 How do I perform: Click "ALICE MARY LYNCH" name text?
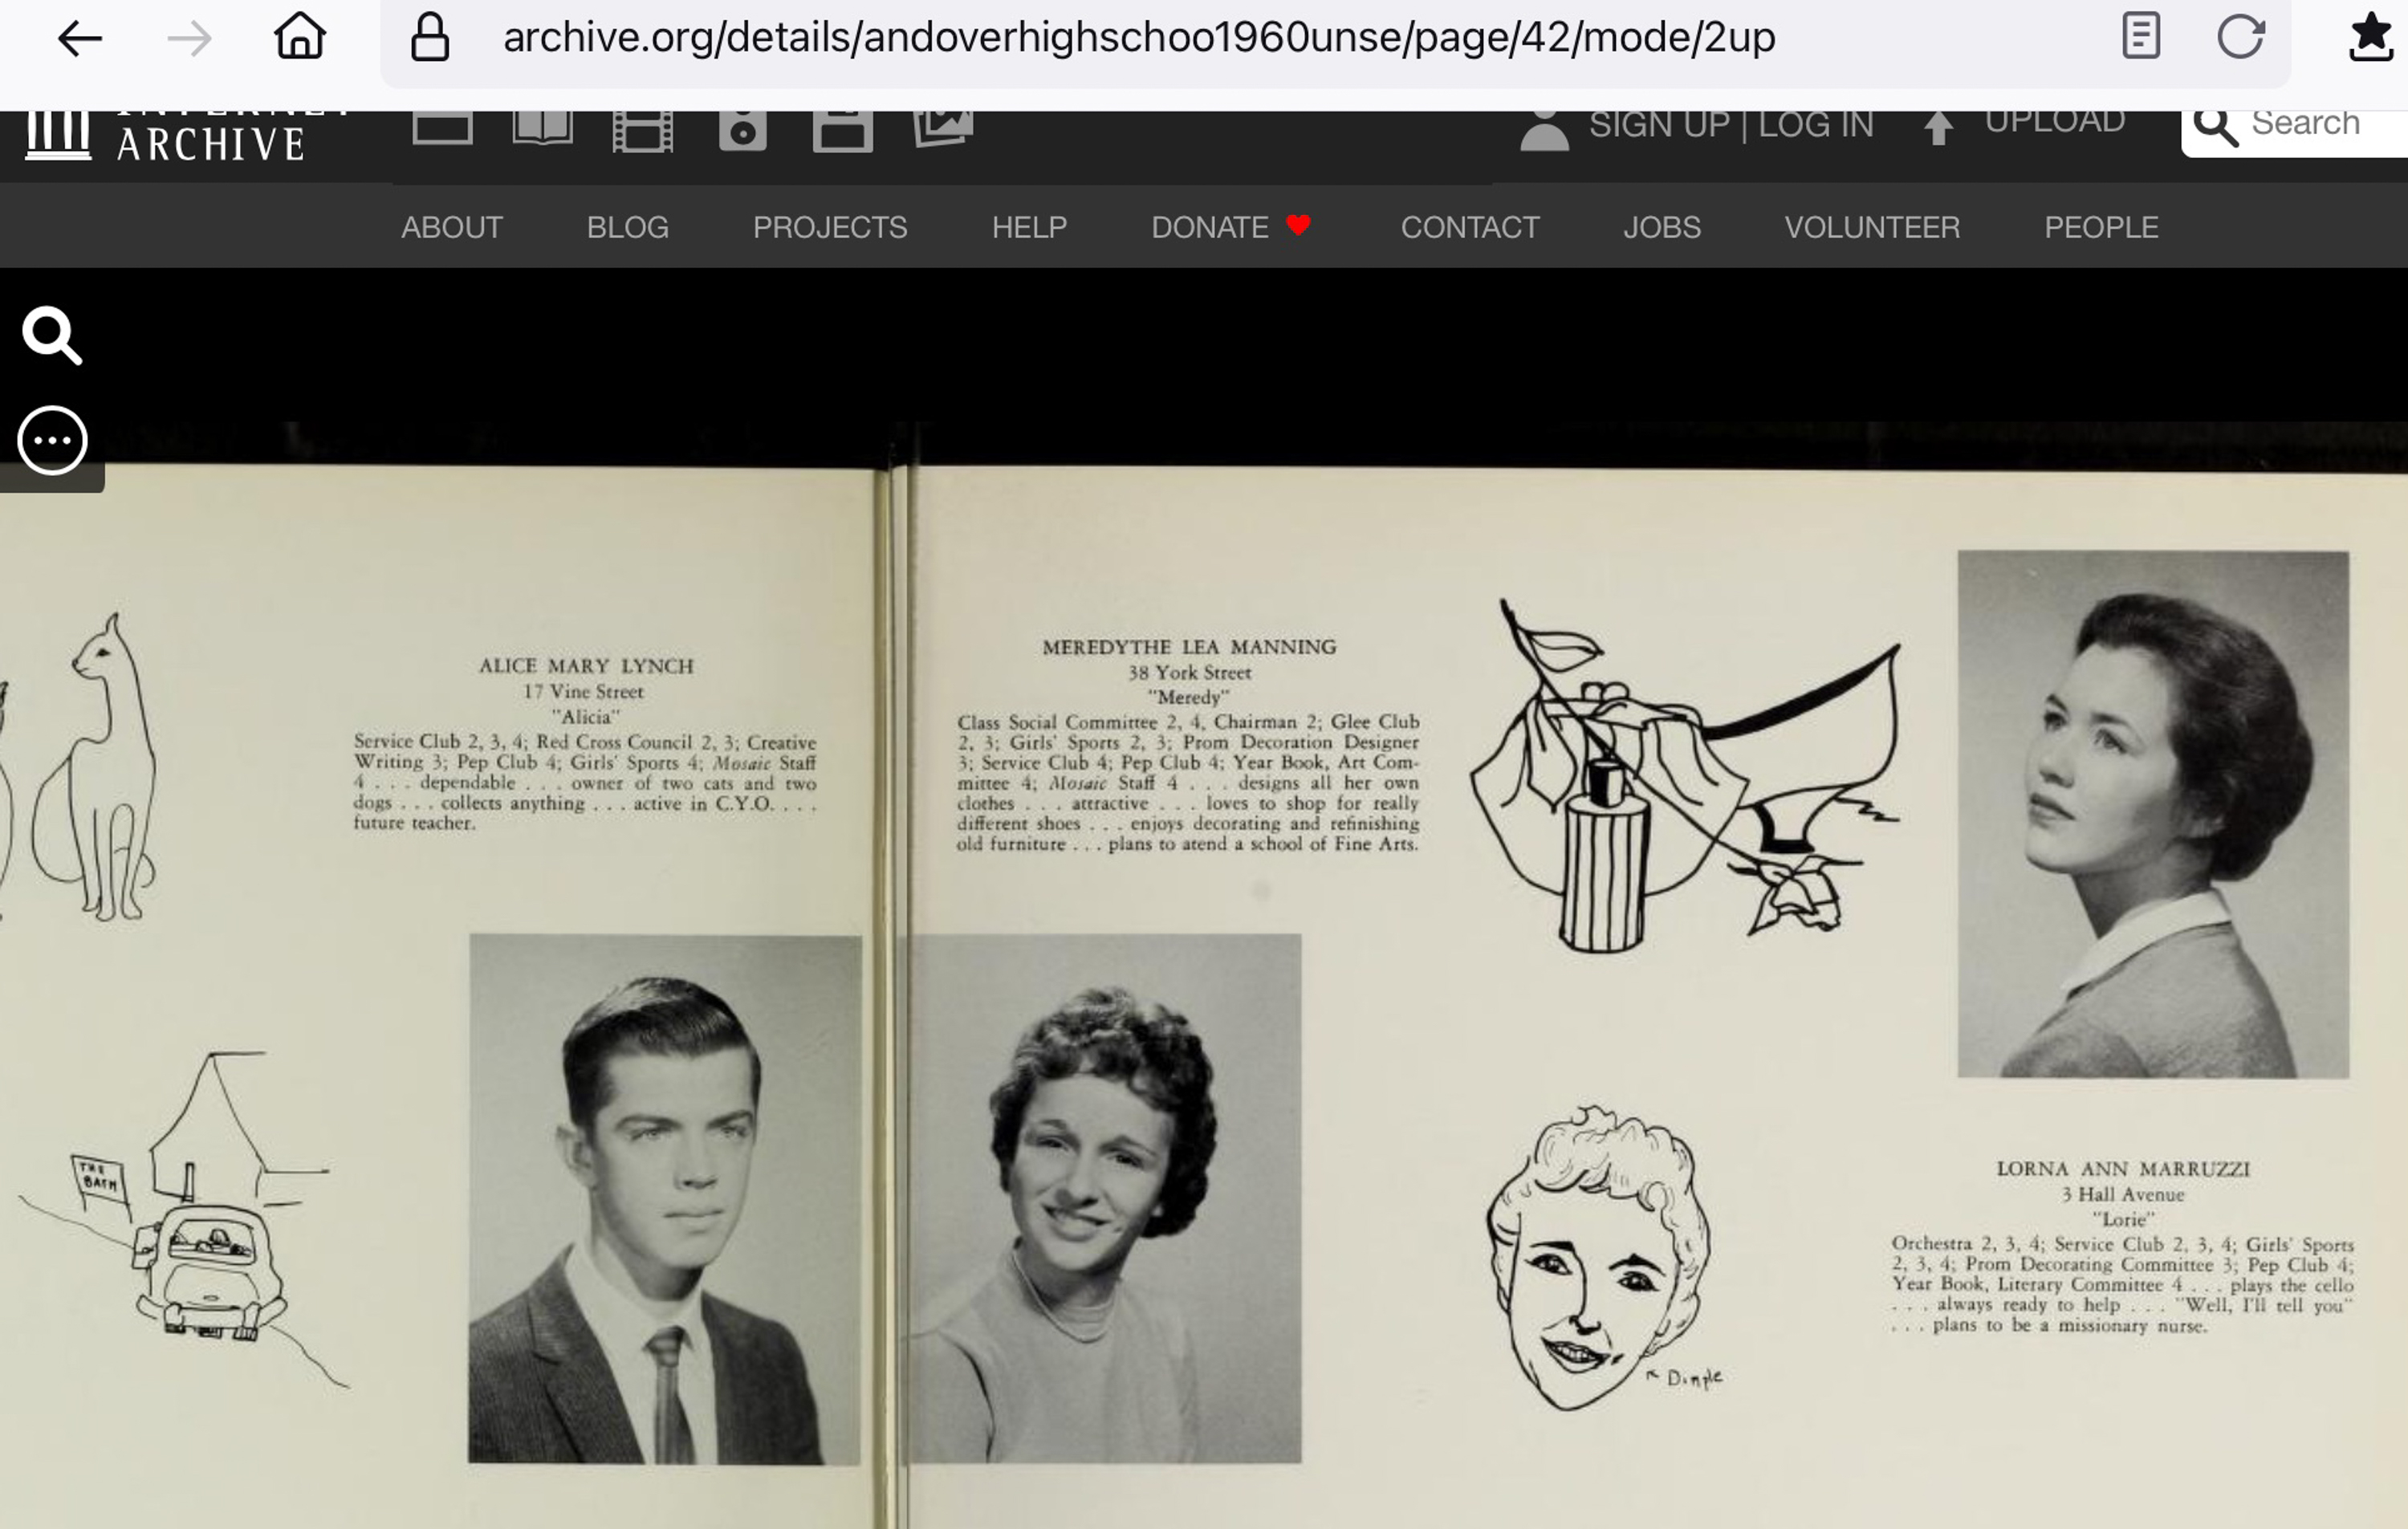click(586, 666)
